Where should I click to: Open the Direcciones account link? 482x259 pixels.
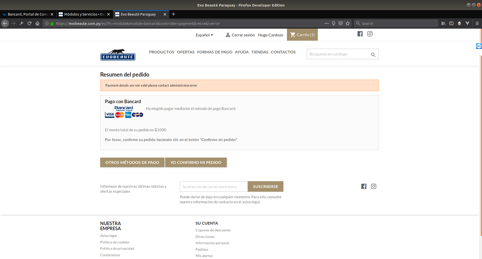(205, 237)
